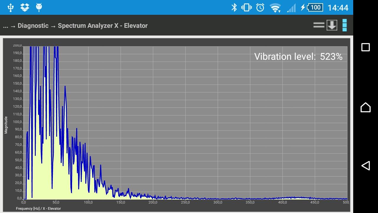Click the clock showing 14:44
The image size is (378, 213).
coord(338,7)
